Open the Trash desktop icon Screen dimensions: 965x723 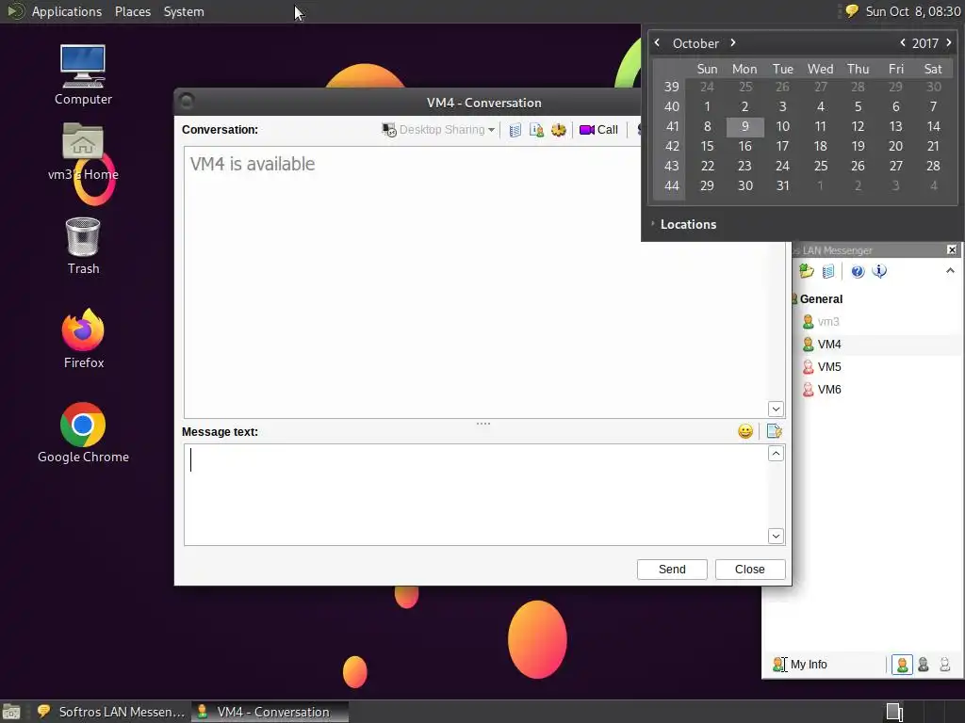click(x=83, y=246)
